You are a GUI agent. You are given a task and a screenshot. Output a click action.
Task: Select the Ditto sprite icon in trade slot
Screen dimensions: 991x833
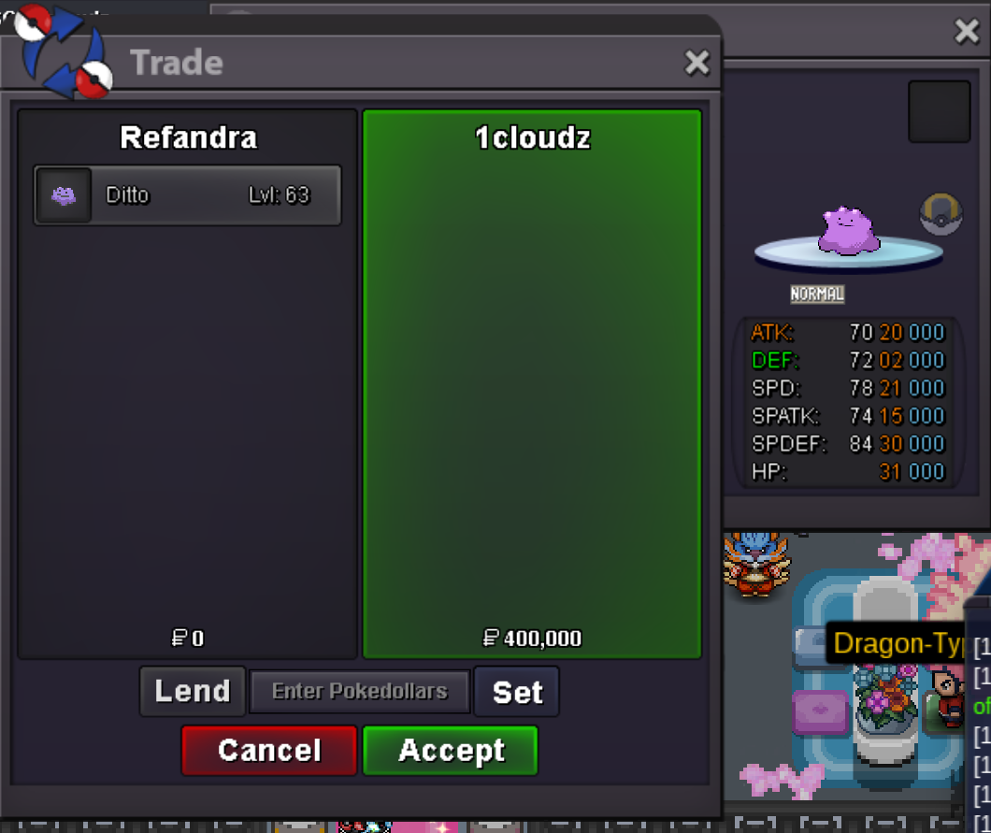tap(64, 195)
